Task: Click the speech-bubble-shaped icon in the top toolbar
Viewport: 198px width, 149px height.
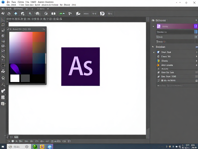Action: click(x=23, y=14)
